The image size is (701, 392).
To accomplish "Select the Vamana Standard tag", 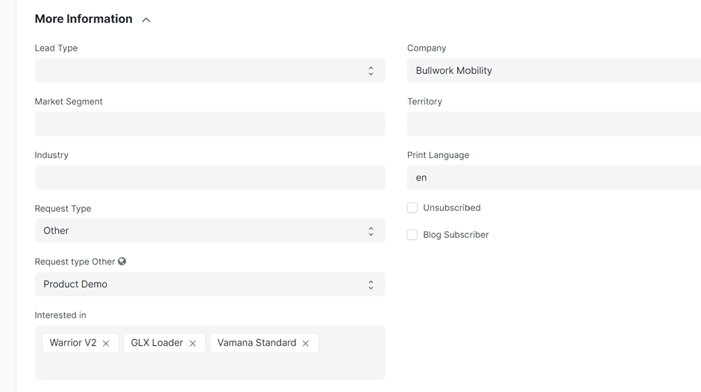I will (257, 343).
